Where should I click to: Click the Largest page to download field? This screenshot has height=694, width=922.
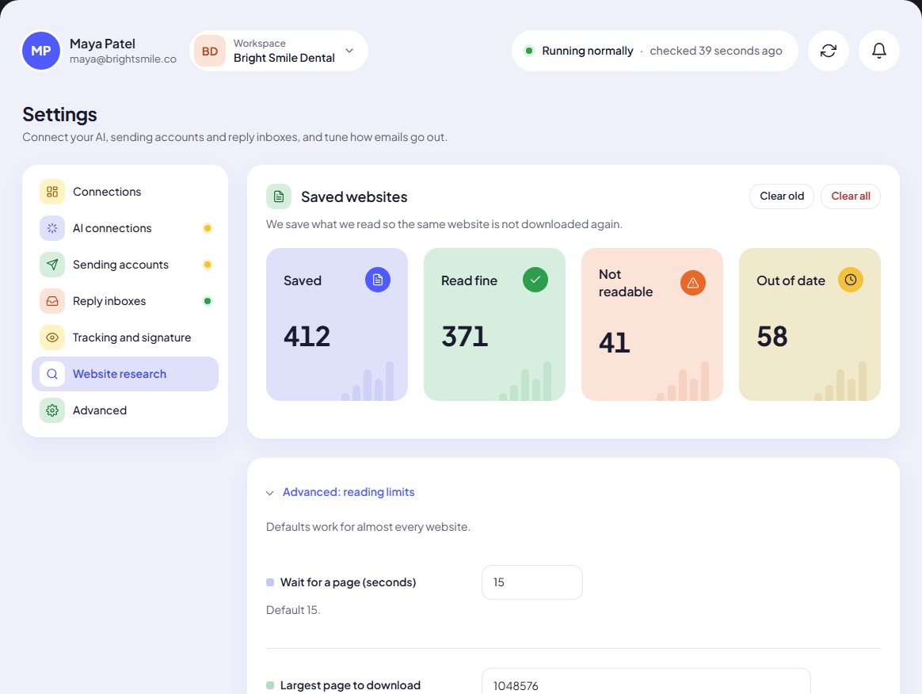tap(646, 682)
